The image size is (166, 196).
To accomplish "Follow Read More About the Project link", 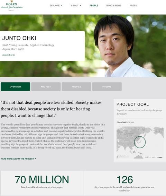I will tap(17, 159).
